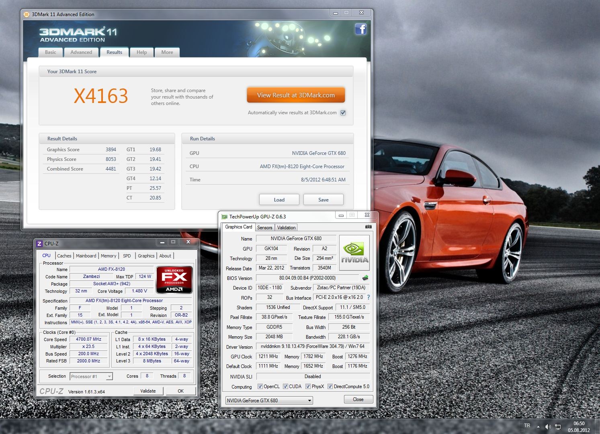Open the Processor #1 selection dropdown
This screenshot has height=434, width=600.
(x=91, y=376)
